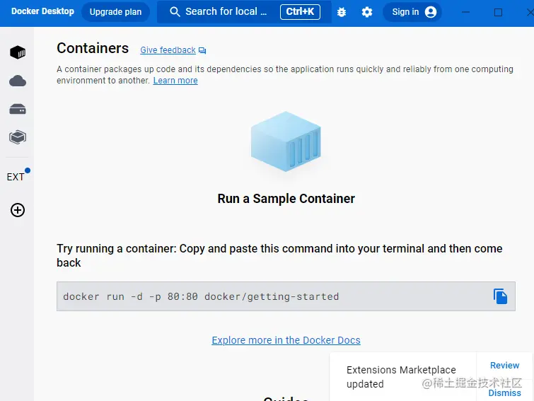The height and width of the screenshot is (401, 534).
Task: Click the Extensions Marketplace updated message
Action: coord(401,377)
